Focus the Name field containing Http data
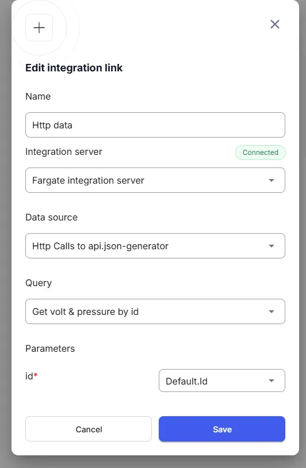The height and width of the screenshot is (468, 306). coord(155,125)
